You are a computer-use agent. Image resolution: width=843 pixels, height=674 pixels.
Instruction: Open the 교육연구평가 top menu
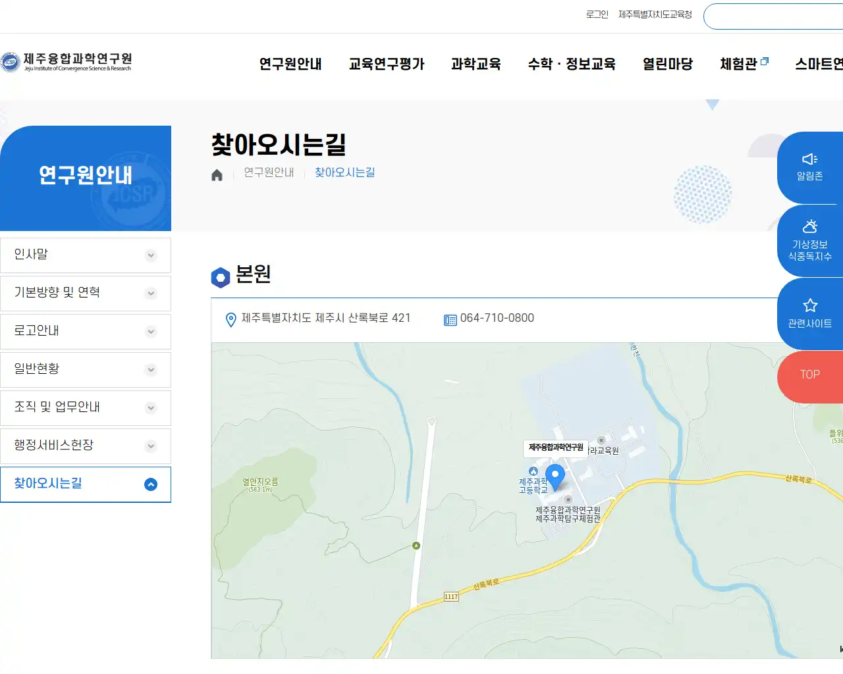(x=387, y=64)
